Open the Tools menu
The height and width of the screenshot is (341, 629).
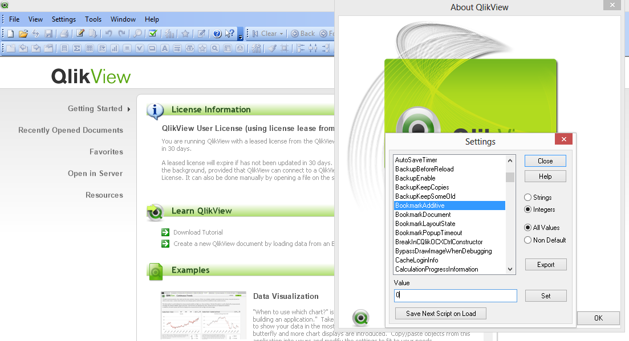(x=93, y=19)
